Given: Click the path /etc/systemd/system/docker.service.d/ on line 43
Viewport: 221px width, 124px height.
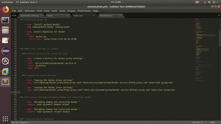Looking at the screenshot, I should click(x=56, y=63).
